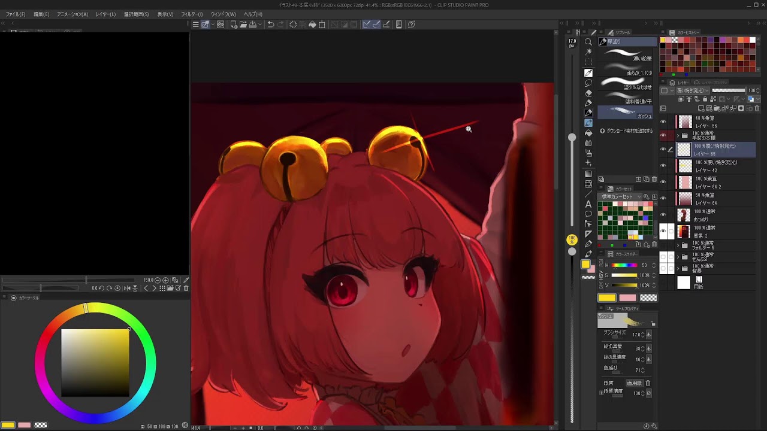Click the 画用紙 paper texture button
The width and height of the screenshot is (767, 431).
634,383
